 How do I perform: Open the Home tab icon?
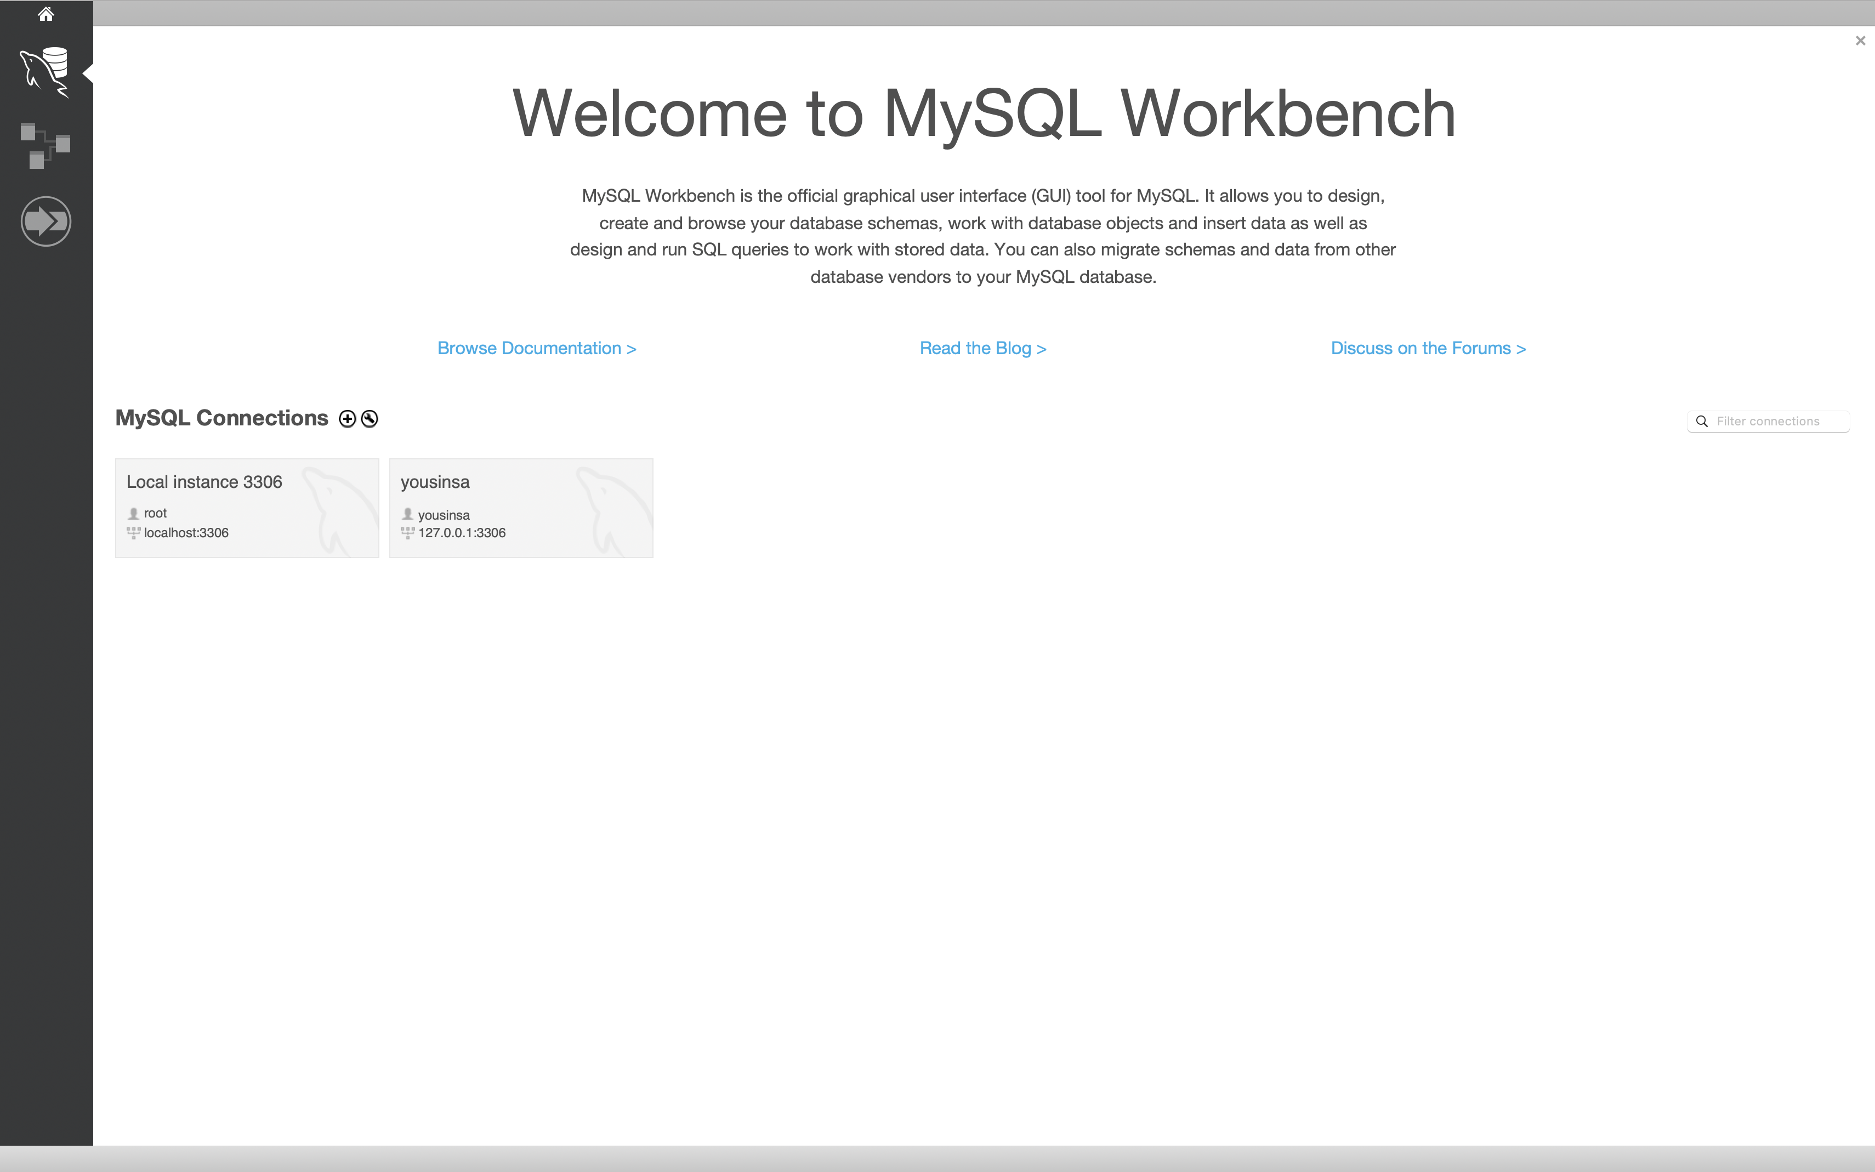pos(46,14)
